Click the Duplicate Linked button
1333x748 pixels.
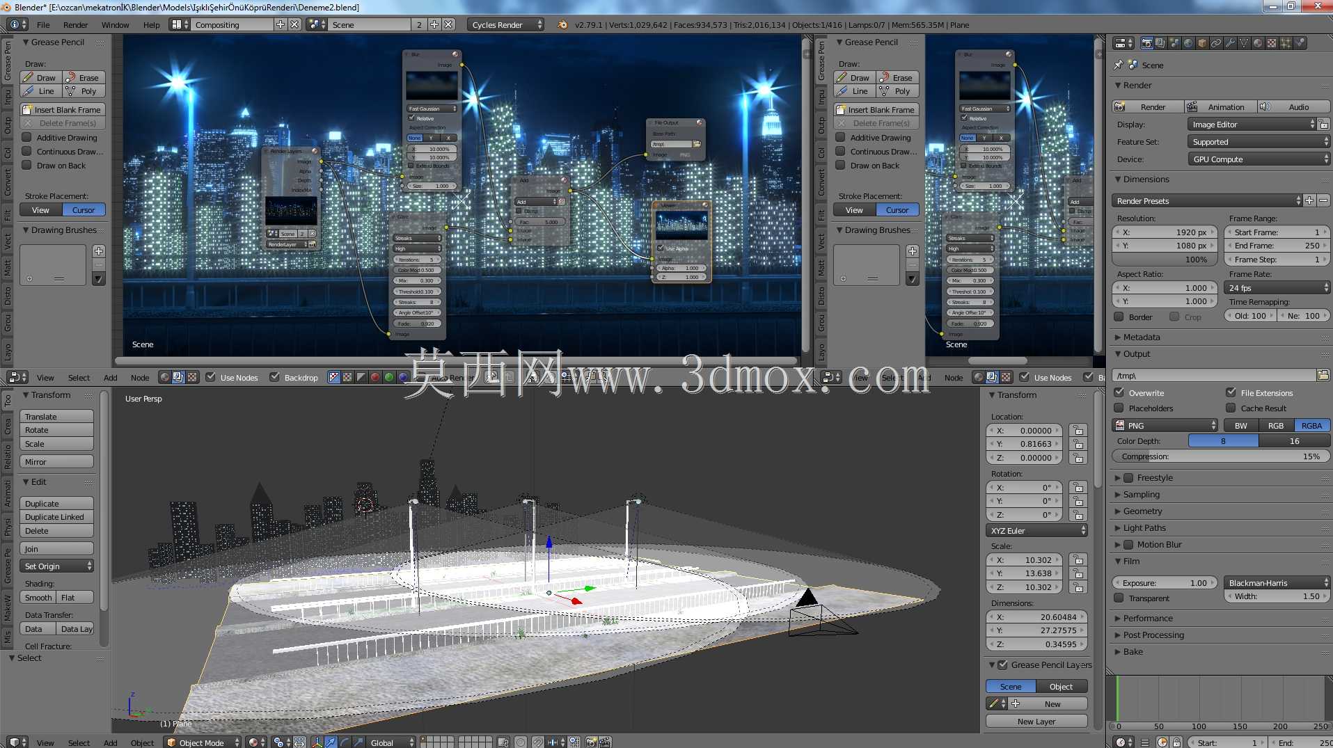[x=56, y=517]
